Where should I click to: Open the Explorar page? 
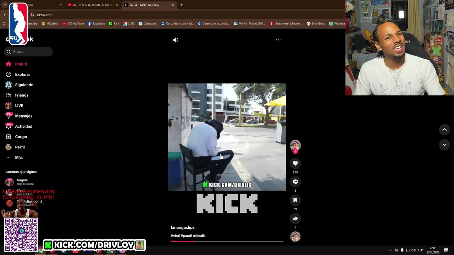22,74
